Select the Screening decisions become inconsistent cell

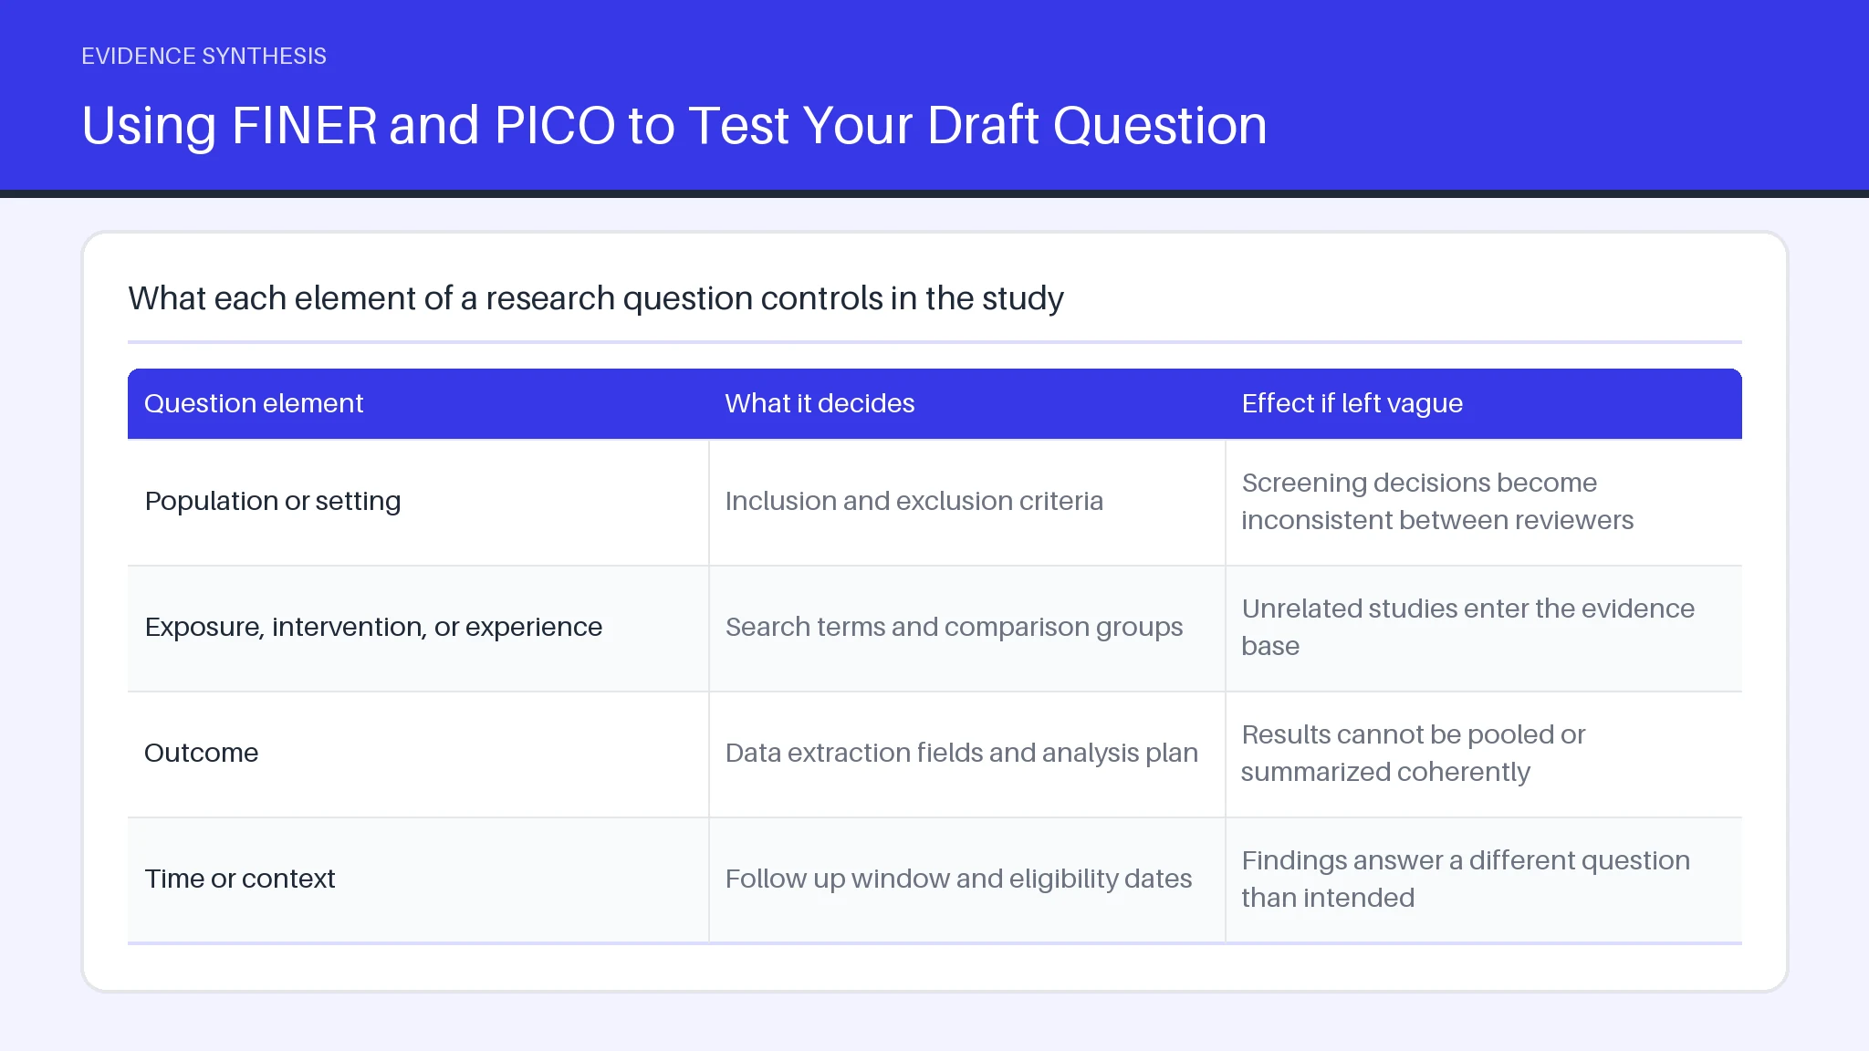pyautogui.click(x=1484, y=502)
